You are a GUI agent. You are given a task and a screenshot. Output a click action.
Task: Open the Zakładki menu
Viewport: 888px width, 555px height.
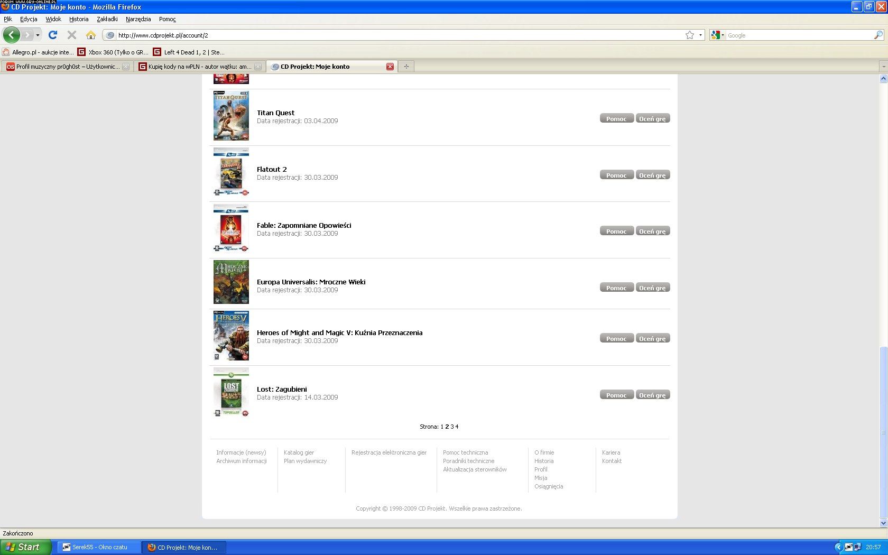pyautogui.click(x=107, y=19)
